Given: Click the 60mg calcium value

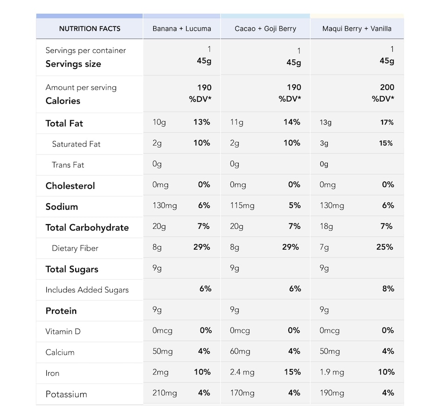Looking at the screenshot, I should tap(240, 352).
